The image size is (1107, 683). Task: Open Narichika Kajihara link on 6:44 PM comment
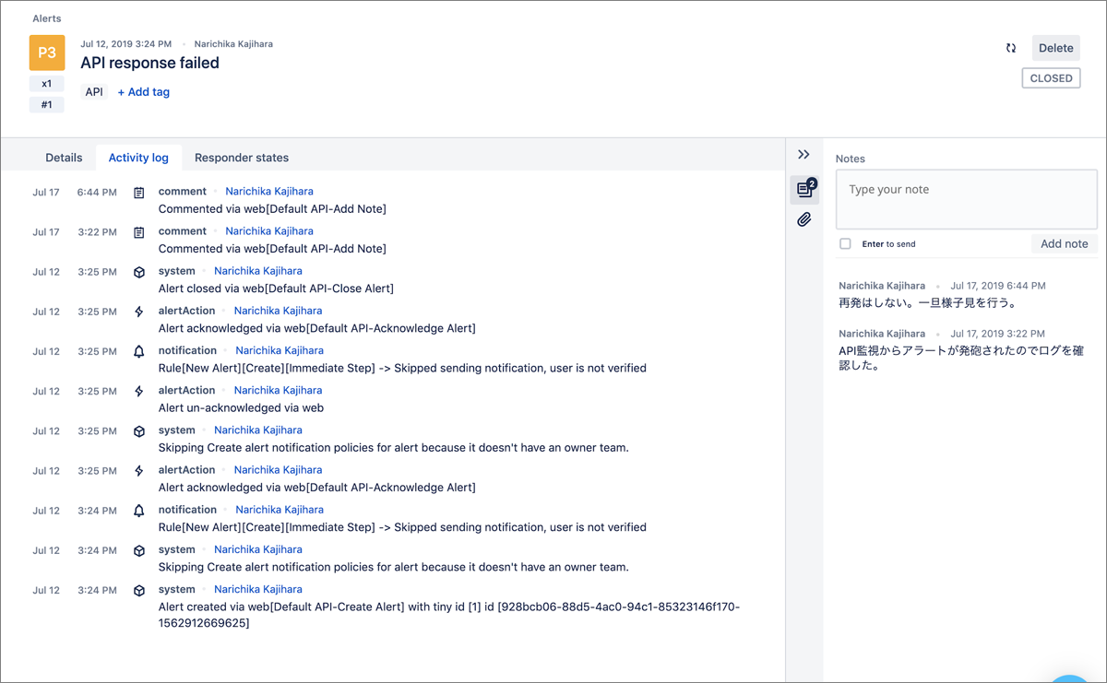tap(269, 192)
